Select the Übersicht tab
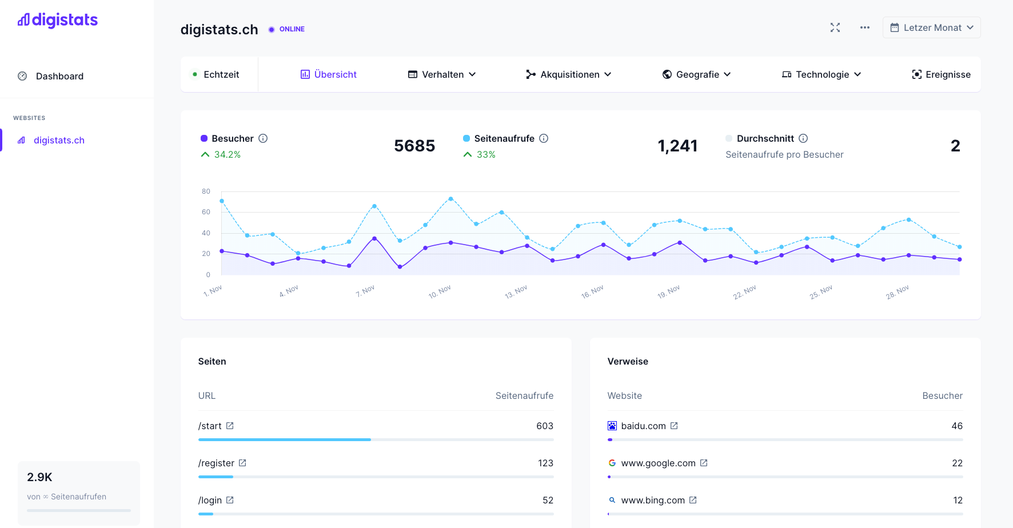The width and height of the screenshot is (1013, 528). tap(329, 74)
